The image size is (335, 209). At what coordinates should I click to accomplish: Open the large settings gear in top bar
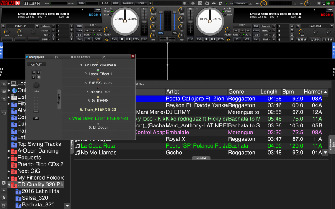click(x=207, y=3)
